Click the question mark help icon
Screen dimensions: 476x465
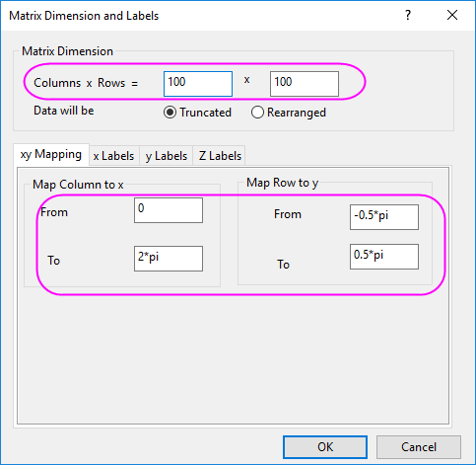(x=408, y=15)
